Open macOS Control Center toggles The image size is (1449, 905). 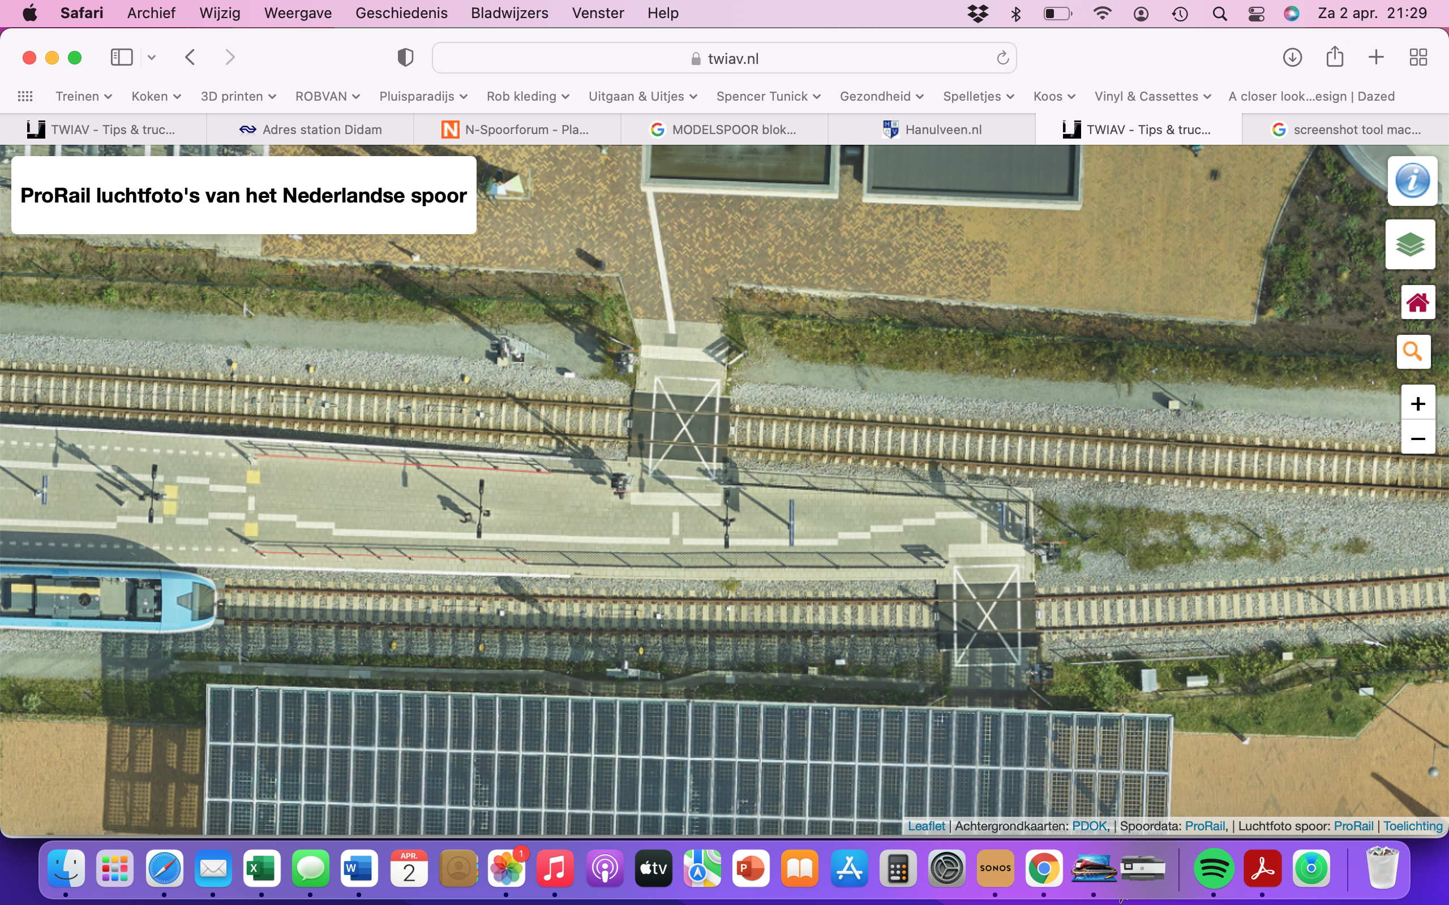coord(1255,13)
